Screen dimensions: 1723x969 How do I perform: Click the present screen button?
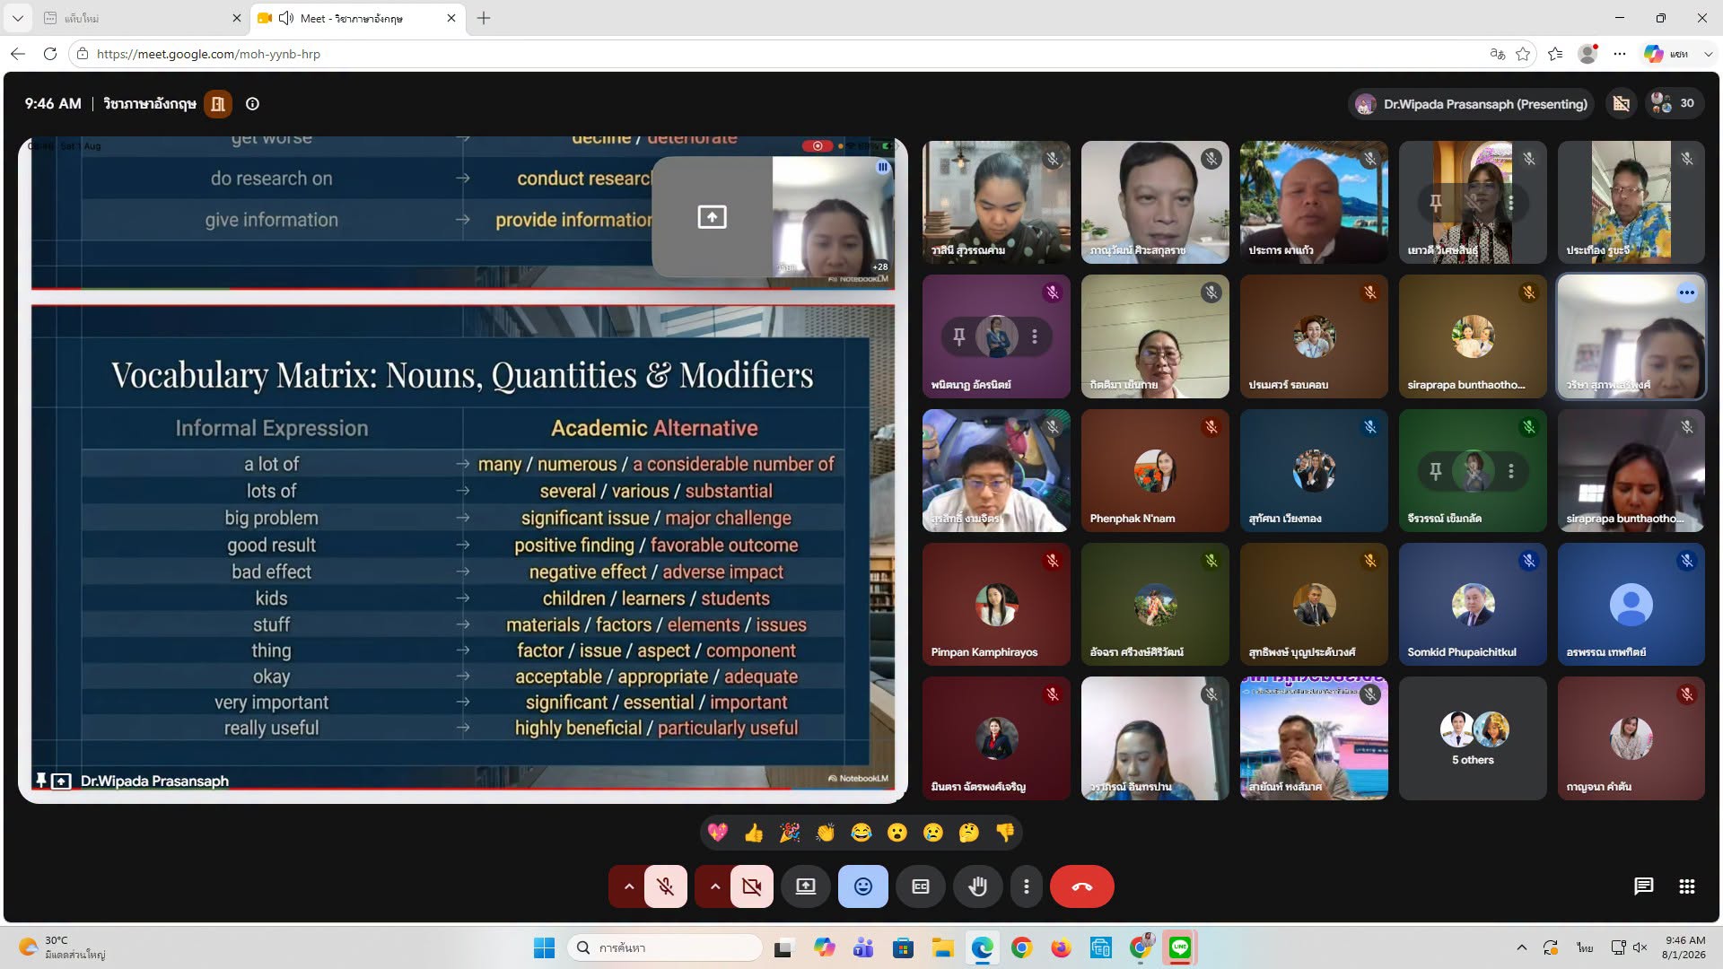tap(806, 886)
